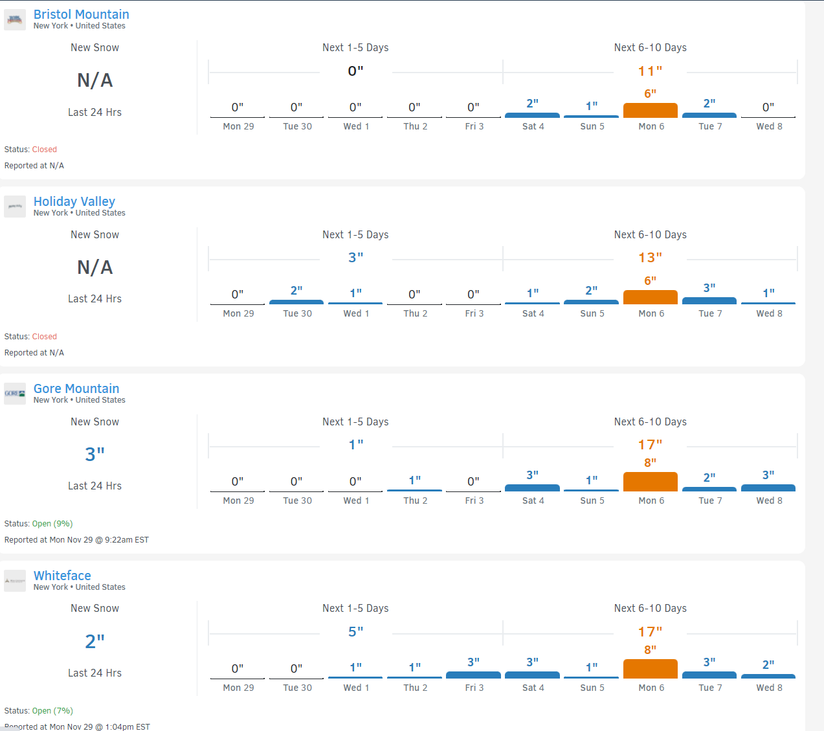The height and width of the screenshot is (731, 824).
Task: Select Holiday Valley's Tue 30 blue bar
Action: click(296, 302)
